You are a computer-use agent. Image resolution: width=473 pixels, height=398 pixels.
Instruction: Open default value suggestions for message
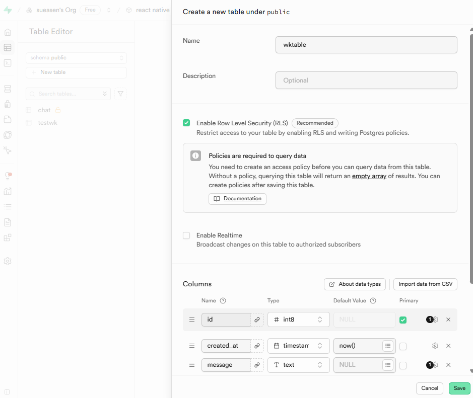point(388,365)
